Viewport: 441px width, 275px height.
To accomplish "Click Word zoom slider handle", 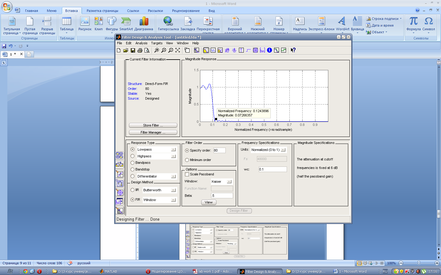I will pos(419,263).
